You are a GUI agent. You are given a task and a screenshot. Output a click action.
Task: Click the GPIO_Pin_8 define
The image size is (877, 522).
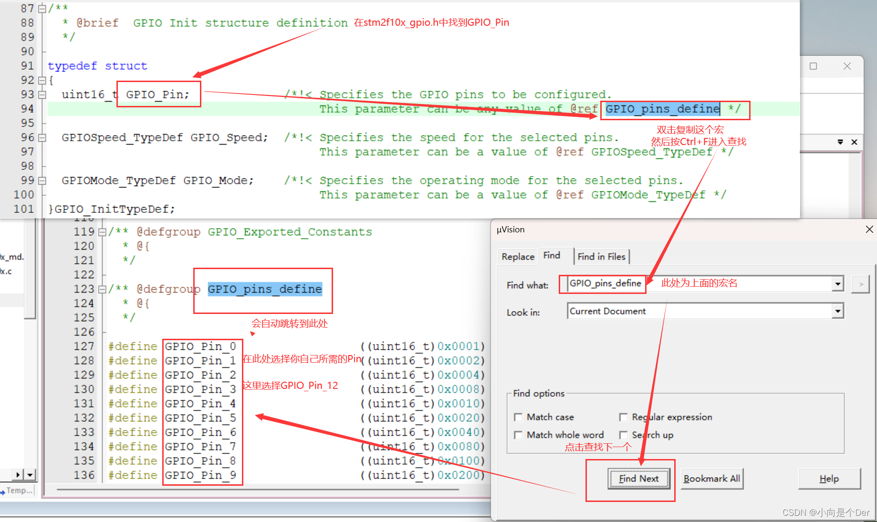pyautogui.click(x=200, y=461)
